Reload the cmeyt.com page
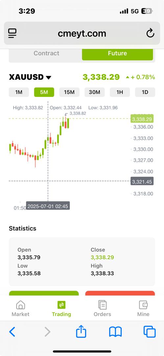The image size is (164, 356). pyautogui.click(x=150, y=33)
